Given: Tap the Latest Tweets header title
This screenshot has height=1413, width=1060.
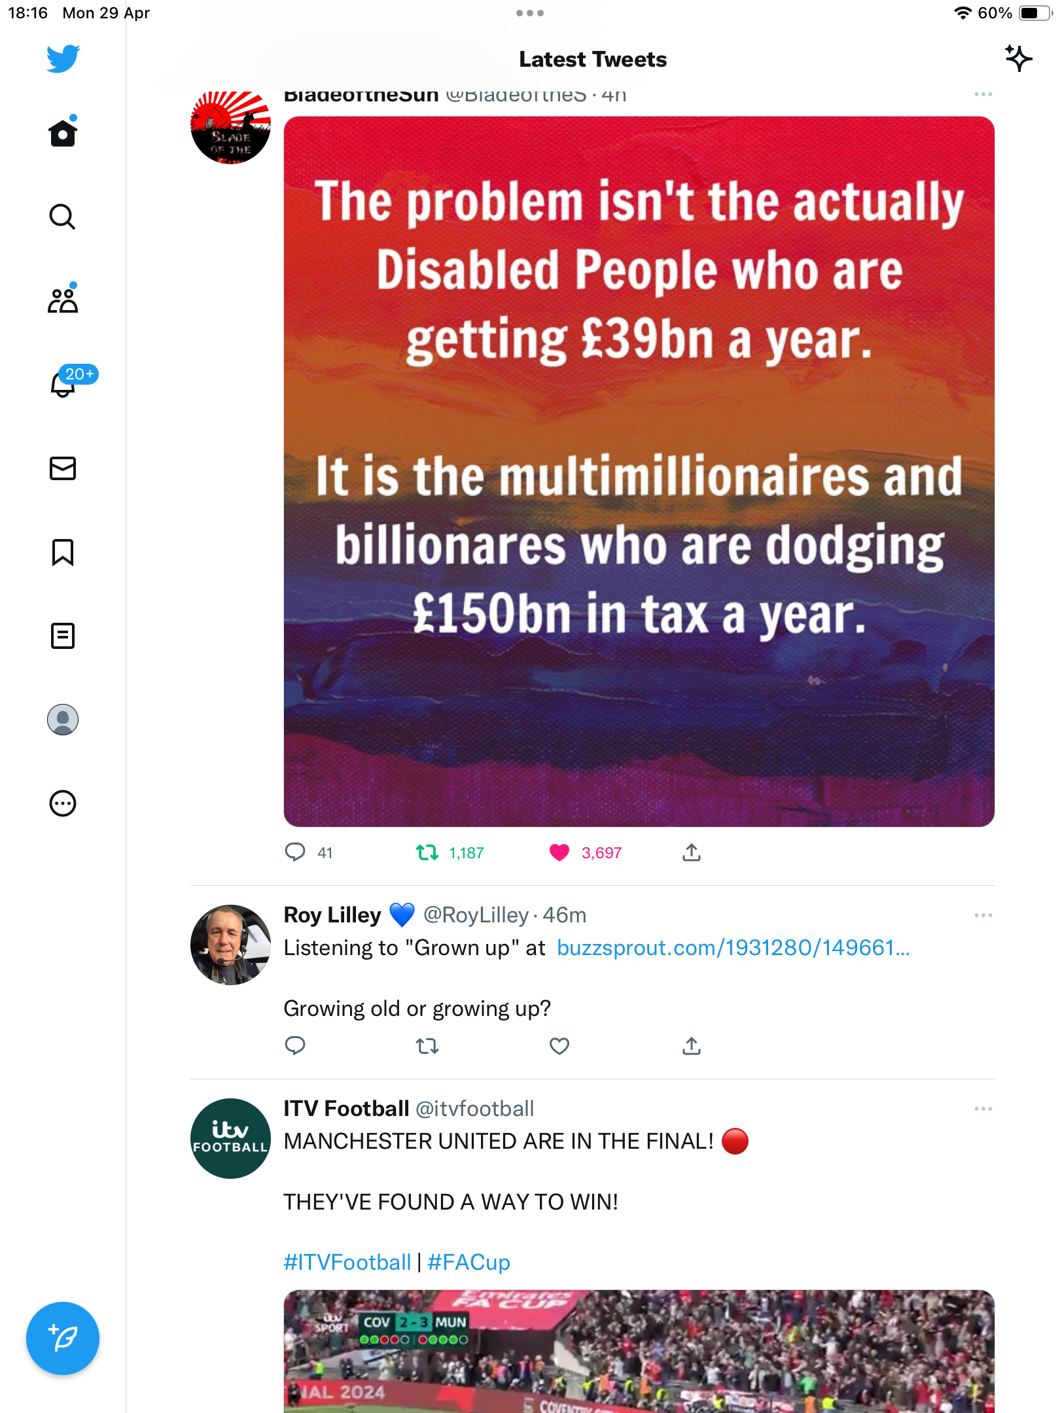Looking at the screenshot, I should coord(593,60).
